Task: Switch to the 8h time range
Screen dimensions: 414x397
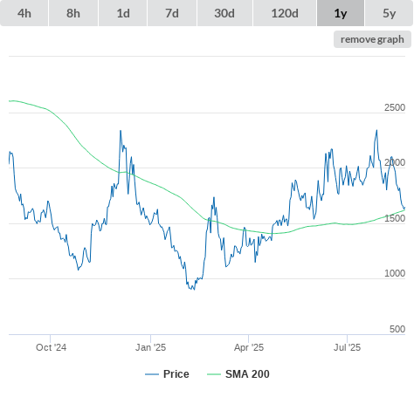Action: pos(73,13)
